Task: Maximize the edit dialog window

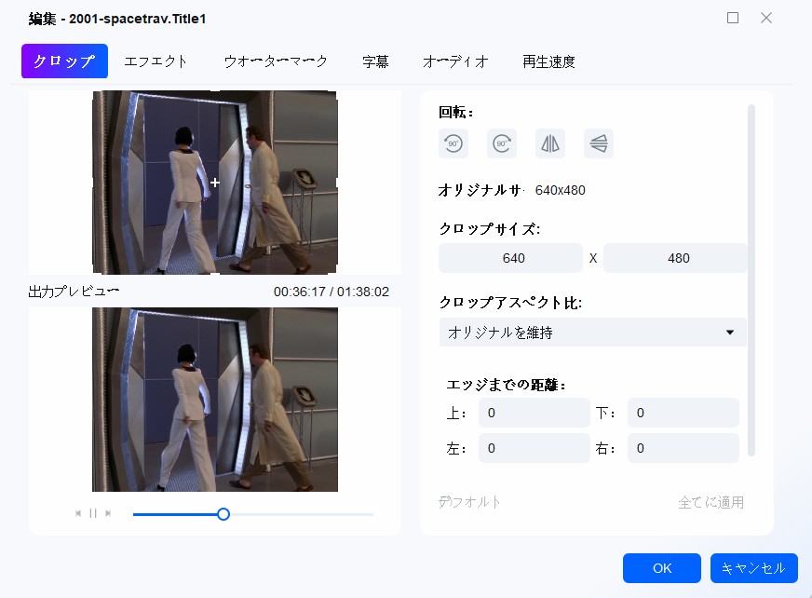Action: [733, 18]
